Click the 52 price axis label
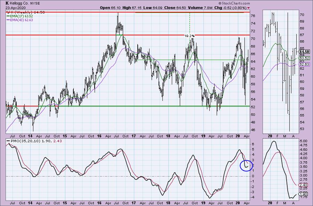 253,107
